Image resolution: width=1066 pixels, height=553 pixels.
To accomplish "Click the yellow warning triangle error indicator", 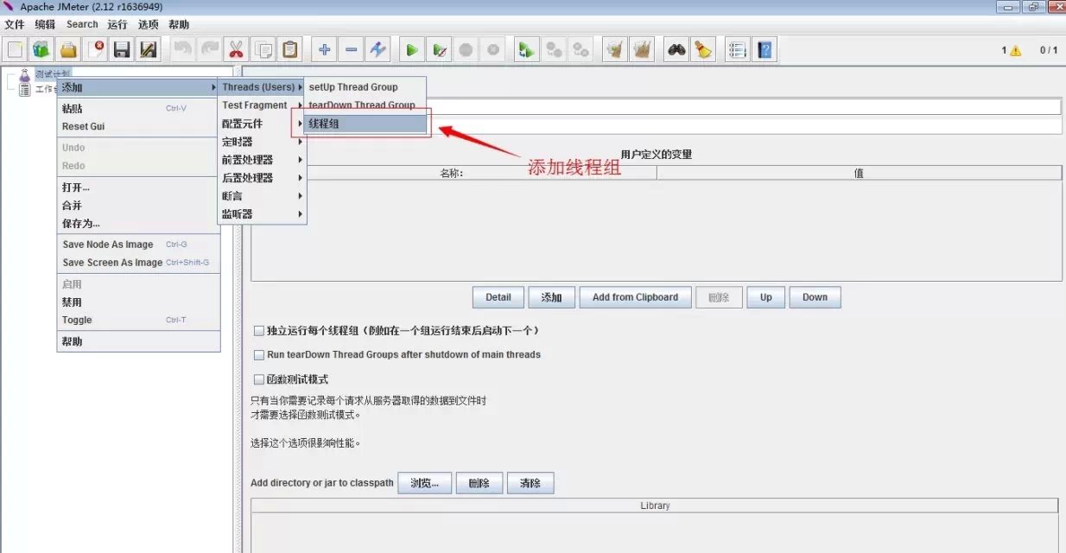I will [1015, 51].
